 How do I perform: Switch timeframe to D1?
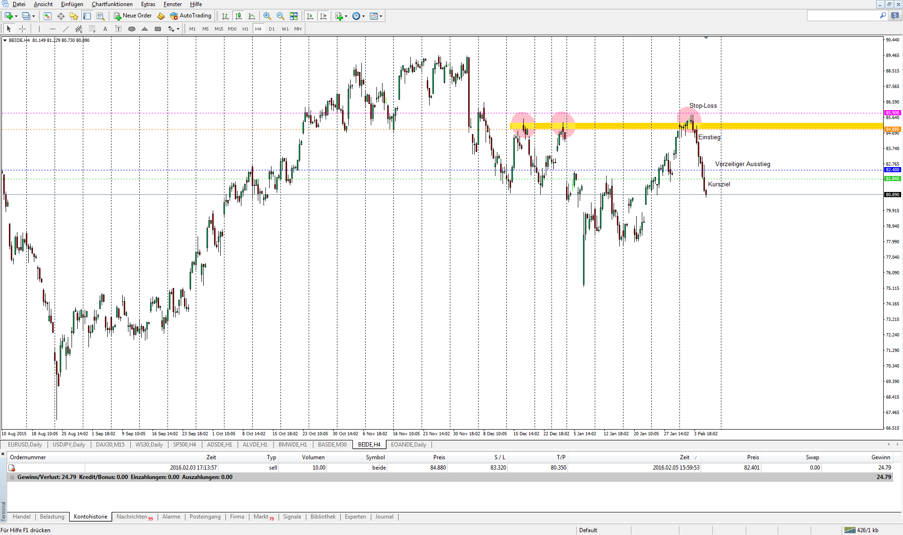pos(272,29)
